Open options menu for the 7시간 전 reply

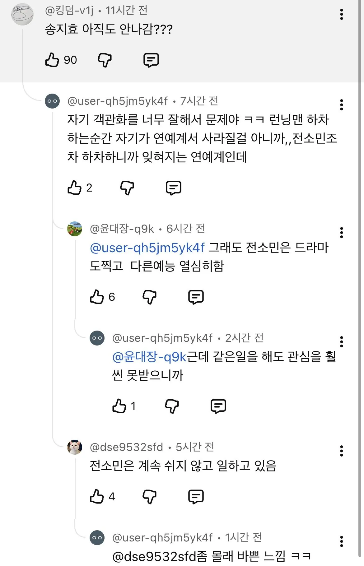click(342, 105)
